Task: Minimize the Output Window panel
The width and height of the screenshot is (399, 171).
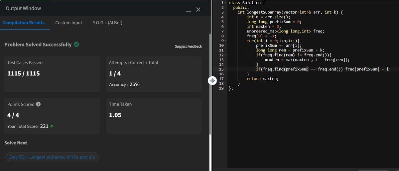Action: point(189,12)
